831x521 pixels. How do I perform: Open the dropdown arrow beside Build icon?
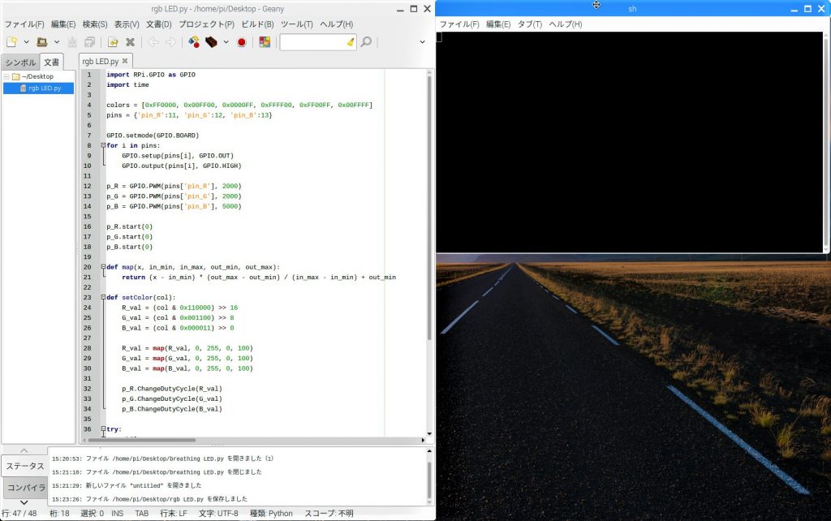tap(226, 41)
